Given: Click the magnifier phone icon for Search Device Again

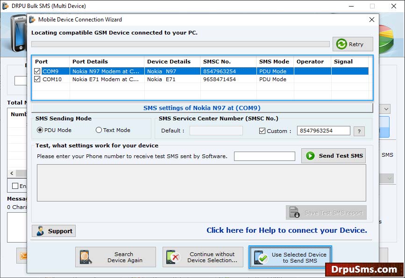Looking at the screenshot, I should click(85, 257).
